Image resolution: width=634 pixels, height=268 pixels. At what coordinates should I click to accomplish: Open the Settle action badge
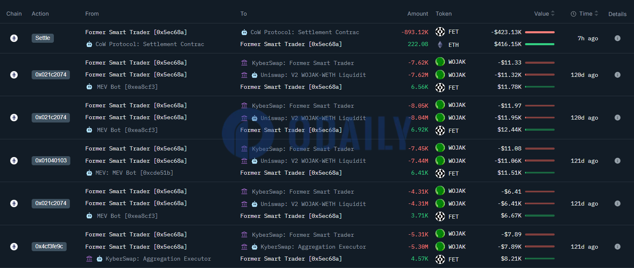click(43, 38)
